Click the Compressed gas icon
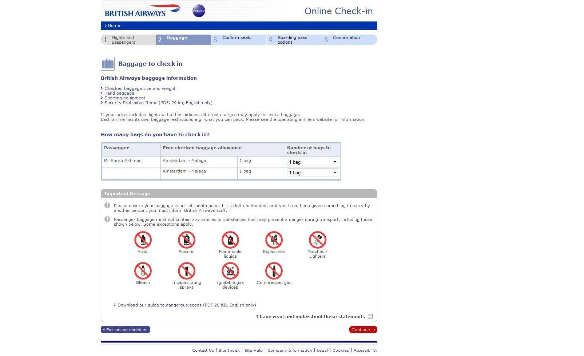Screen dimensions: 584x356 [x=274, y=271]
